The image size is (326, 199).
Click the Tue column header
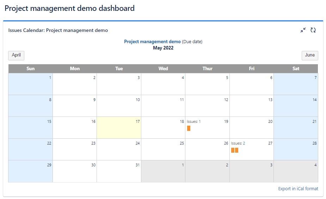coord(119,68)
